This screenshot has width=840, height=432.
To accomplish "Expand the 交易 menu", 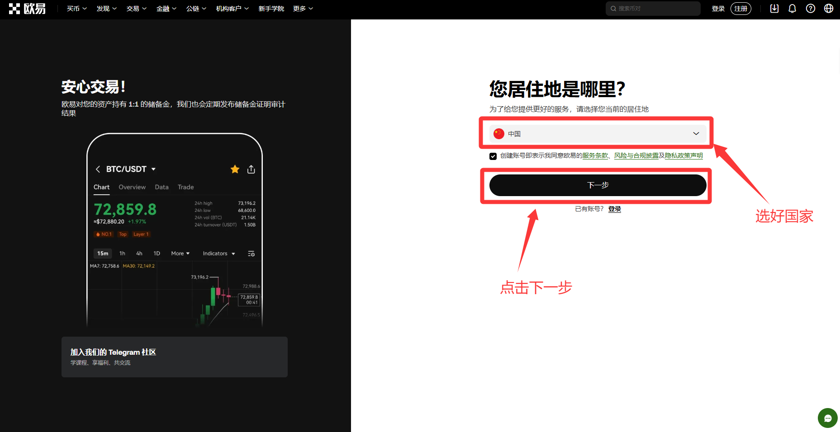I will 137,9.
